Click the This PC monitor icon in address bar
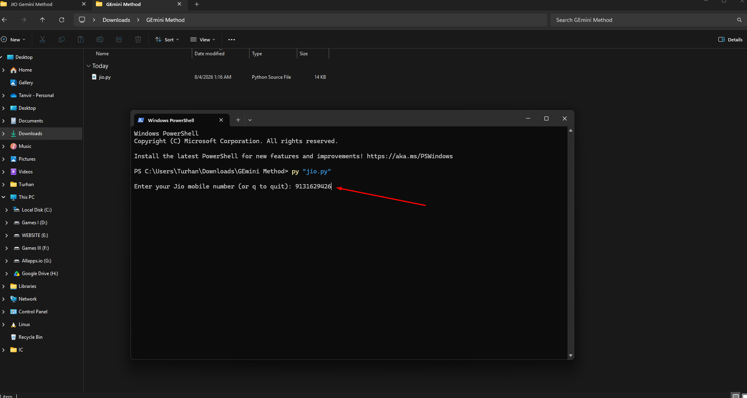The width and height of the screenshot is (747, 398). [82, 20]
